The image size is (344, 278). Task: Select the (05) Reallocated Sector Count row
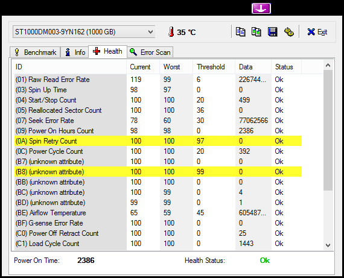click(x=158, y=110)
